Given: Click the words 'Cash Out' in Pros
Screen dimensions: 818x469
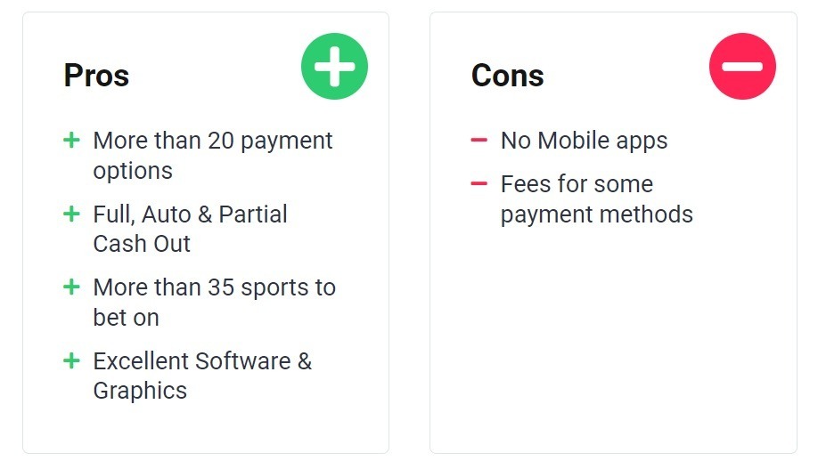Looking at the screenshot, I should [x=142, y=243].
